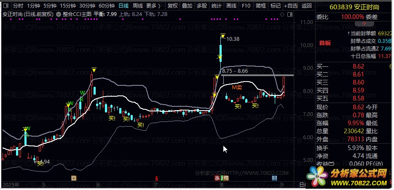The image size is (394, 190).
Task: Add stock via +自选 button
Action: (x=291, y=5)
